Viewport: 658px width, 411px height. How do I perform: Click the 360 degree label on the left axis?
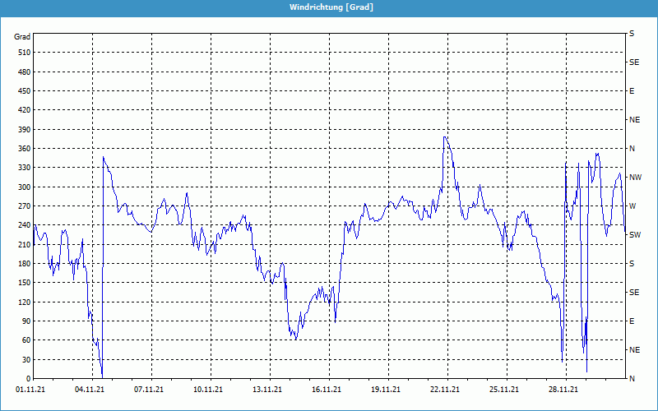tap(22, 148)
